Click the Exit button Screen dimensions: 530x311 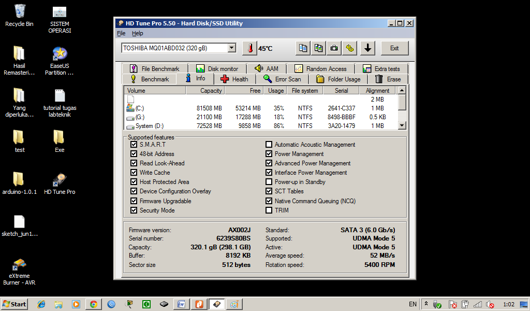tap(394, 48)
